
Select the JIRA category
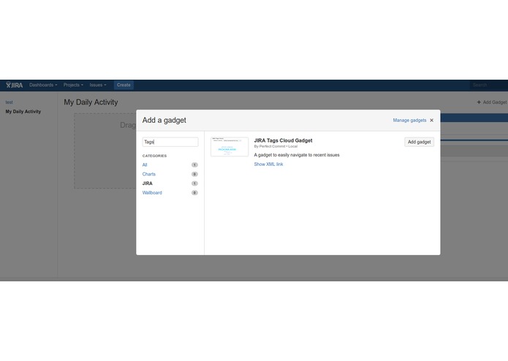point(148,183)
